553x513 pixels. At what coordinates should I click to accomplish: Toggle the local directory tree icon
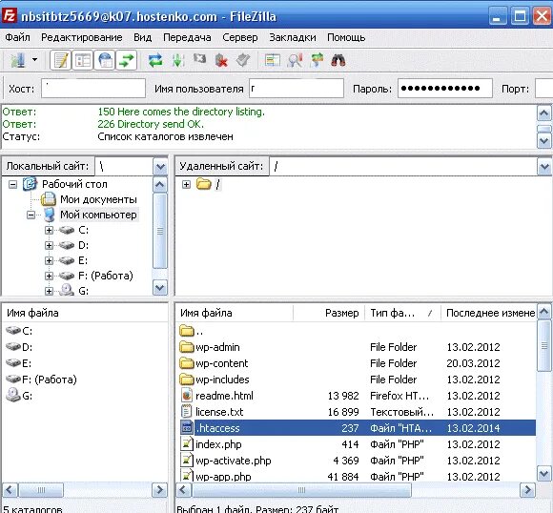83,60
